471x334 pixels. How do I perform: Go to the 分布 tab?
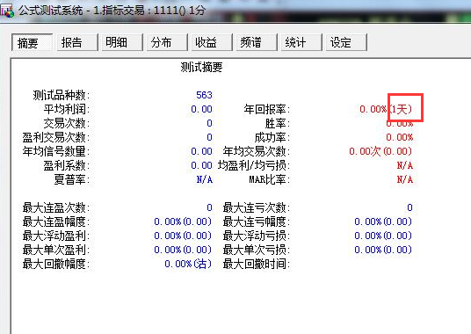click(x=167, y=42)
